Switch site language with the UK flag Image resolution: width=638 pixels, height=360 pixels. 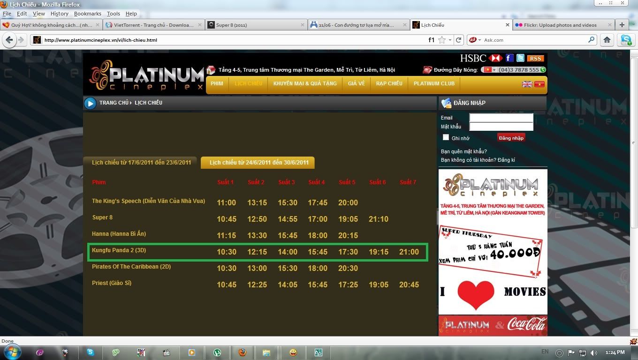pos(527,84)
